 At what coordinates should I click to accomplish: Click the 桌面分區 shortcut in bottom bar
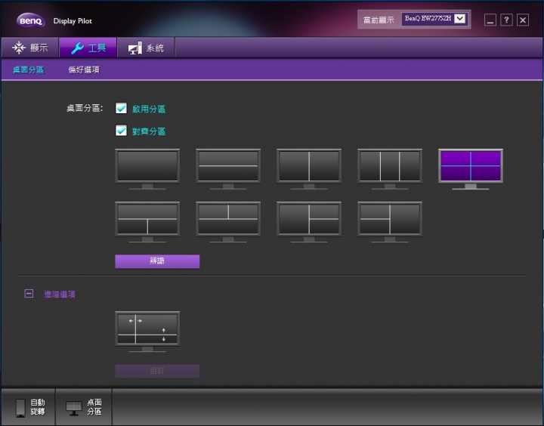84,407
